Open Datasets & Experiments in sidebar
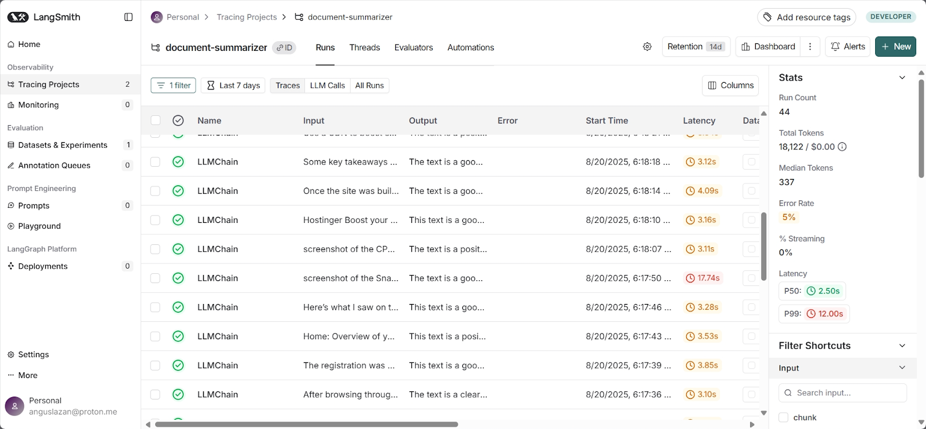926x429 pixels. [69, 145]
